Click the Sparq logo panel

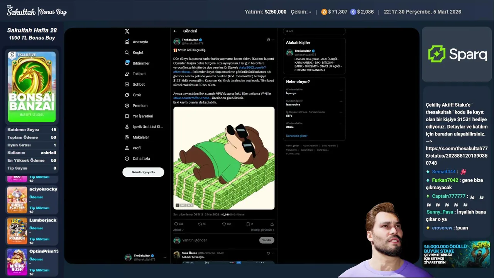pyautogui.click(x=457, y=54)
